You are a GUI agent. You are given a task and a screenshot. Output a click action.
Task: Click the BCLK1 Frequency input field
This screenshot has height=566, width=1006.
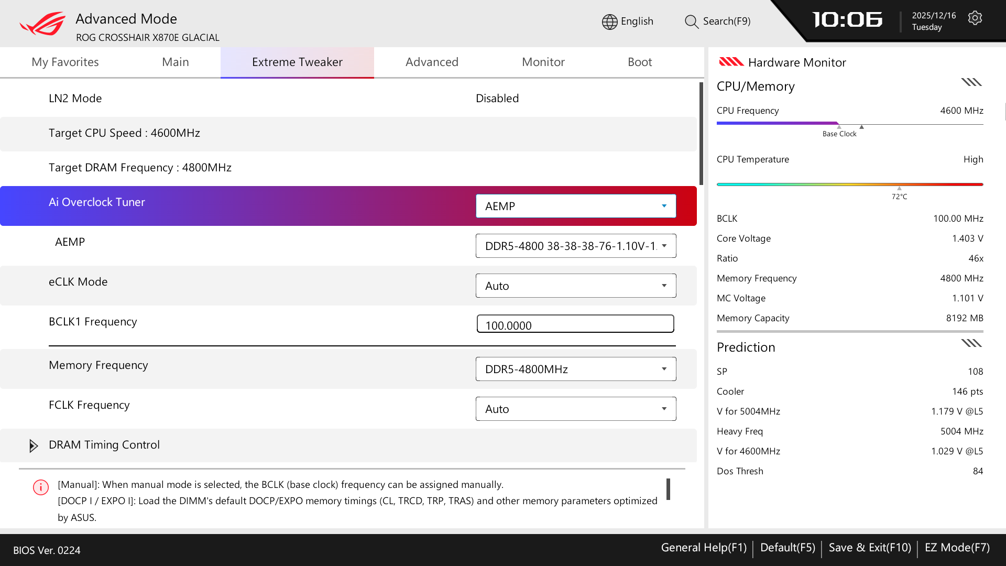pos(575,324)
